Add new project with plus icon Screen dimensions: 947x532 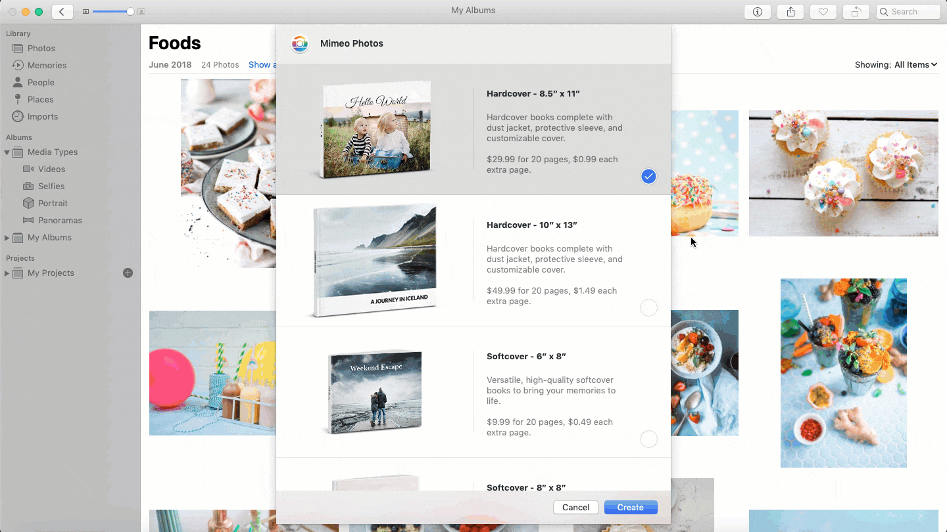tap(128, 273)
